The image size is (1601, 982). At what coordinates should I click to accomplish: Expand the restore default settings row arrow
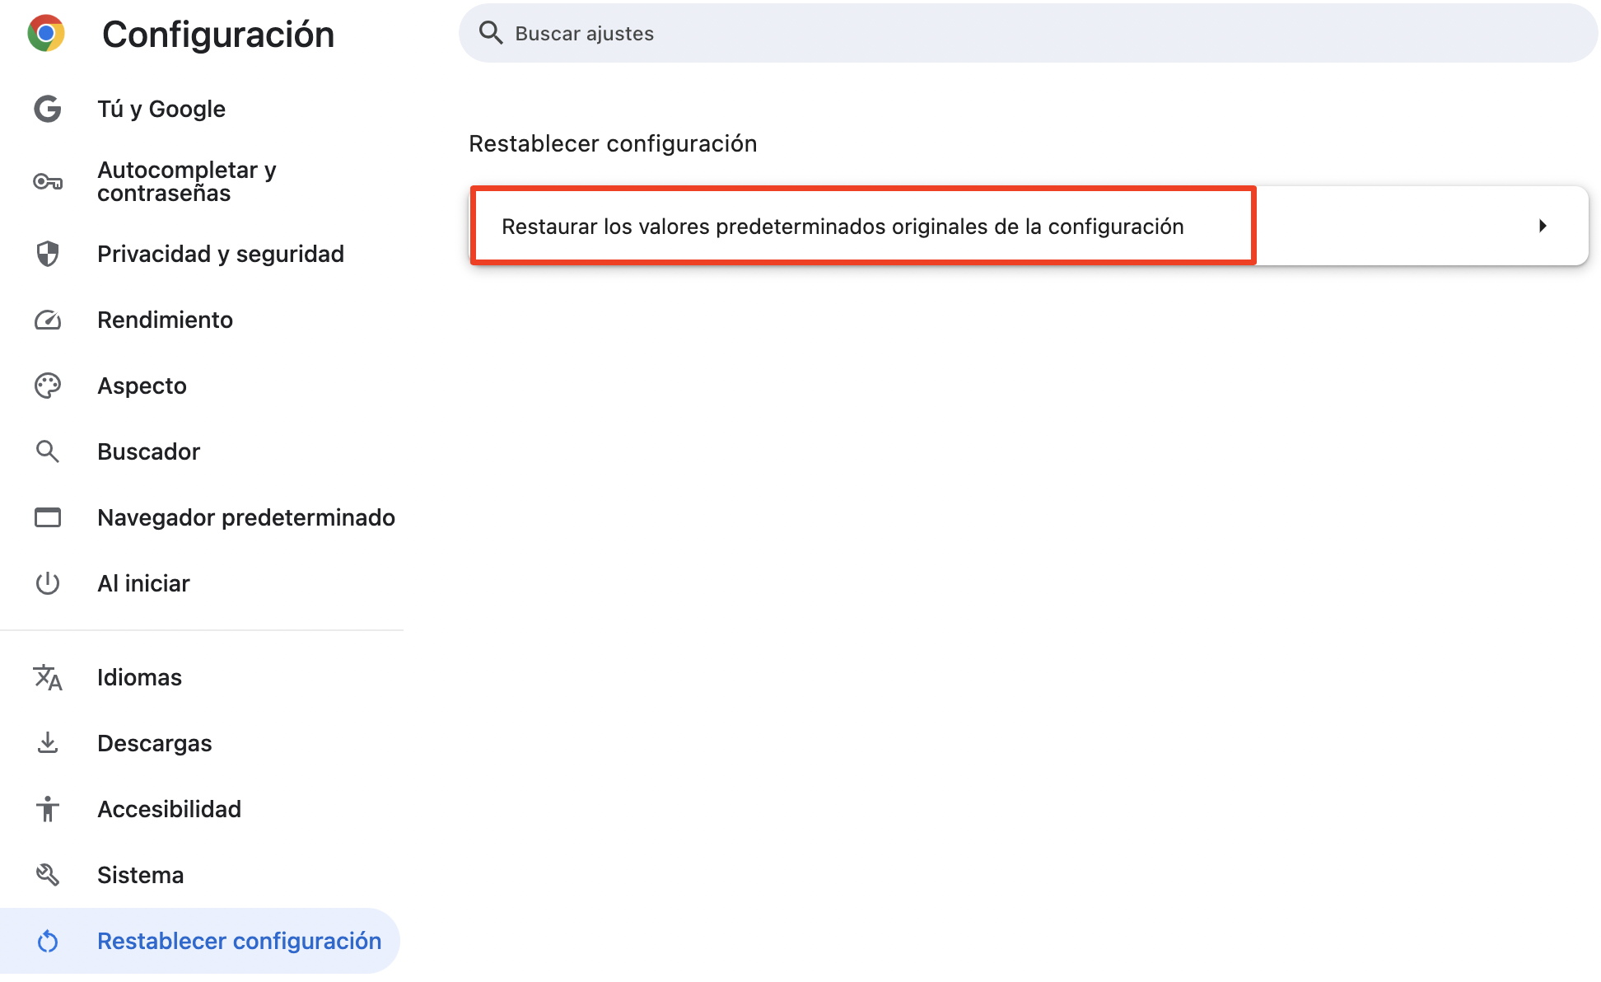click(1543, 226)
